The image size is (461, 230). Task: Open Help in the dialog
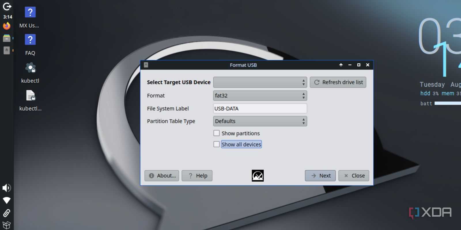coord(197,176)
